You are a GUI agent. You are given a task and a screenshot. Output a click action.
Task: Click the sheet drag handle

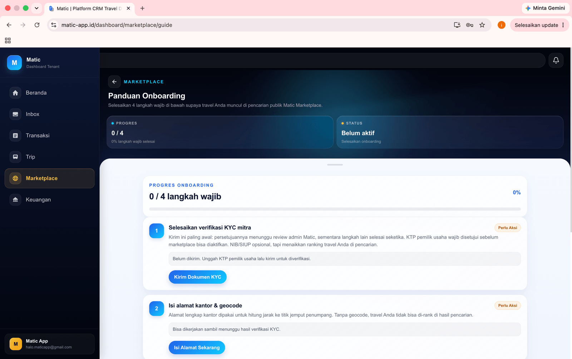(x=335, y=165)
